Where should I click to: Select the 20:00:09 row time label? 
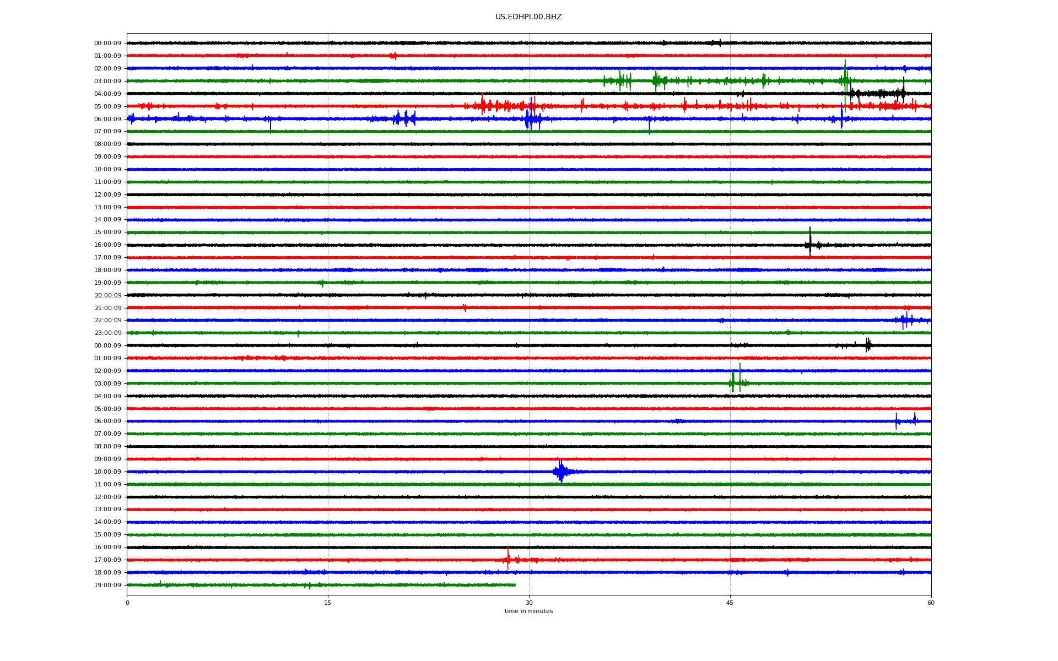(x=107, y=296)
